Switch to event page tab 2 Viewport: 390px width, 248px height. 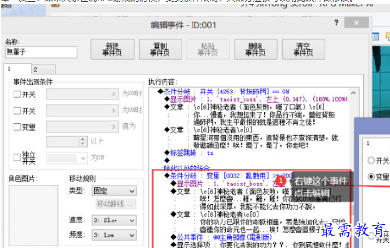pos(44,69)
